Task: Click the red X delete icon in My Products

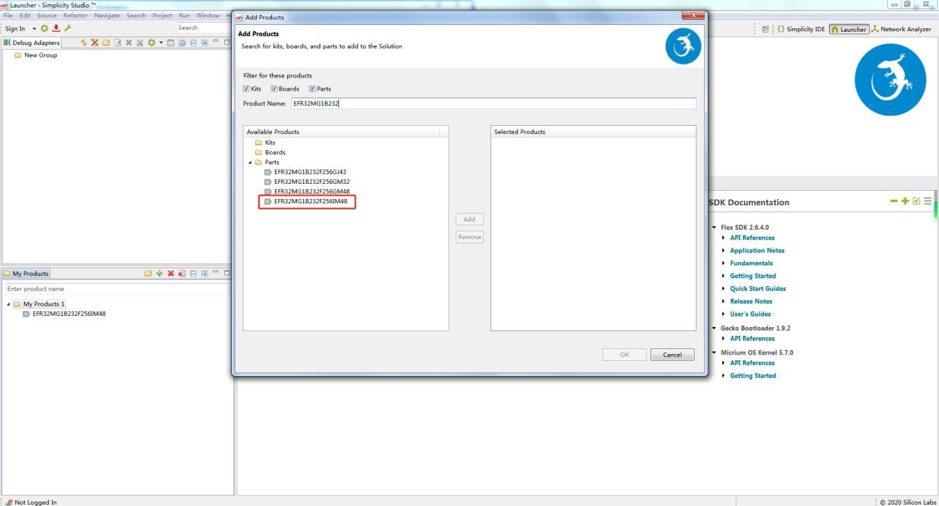Action: tap(171, 274)
